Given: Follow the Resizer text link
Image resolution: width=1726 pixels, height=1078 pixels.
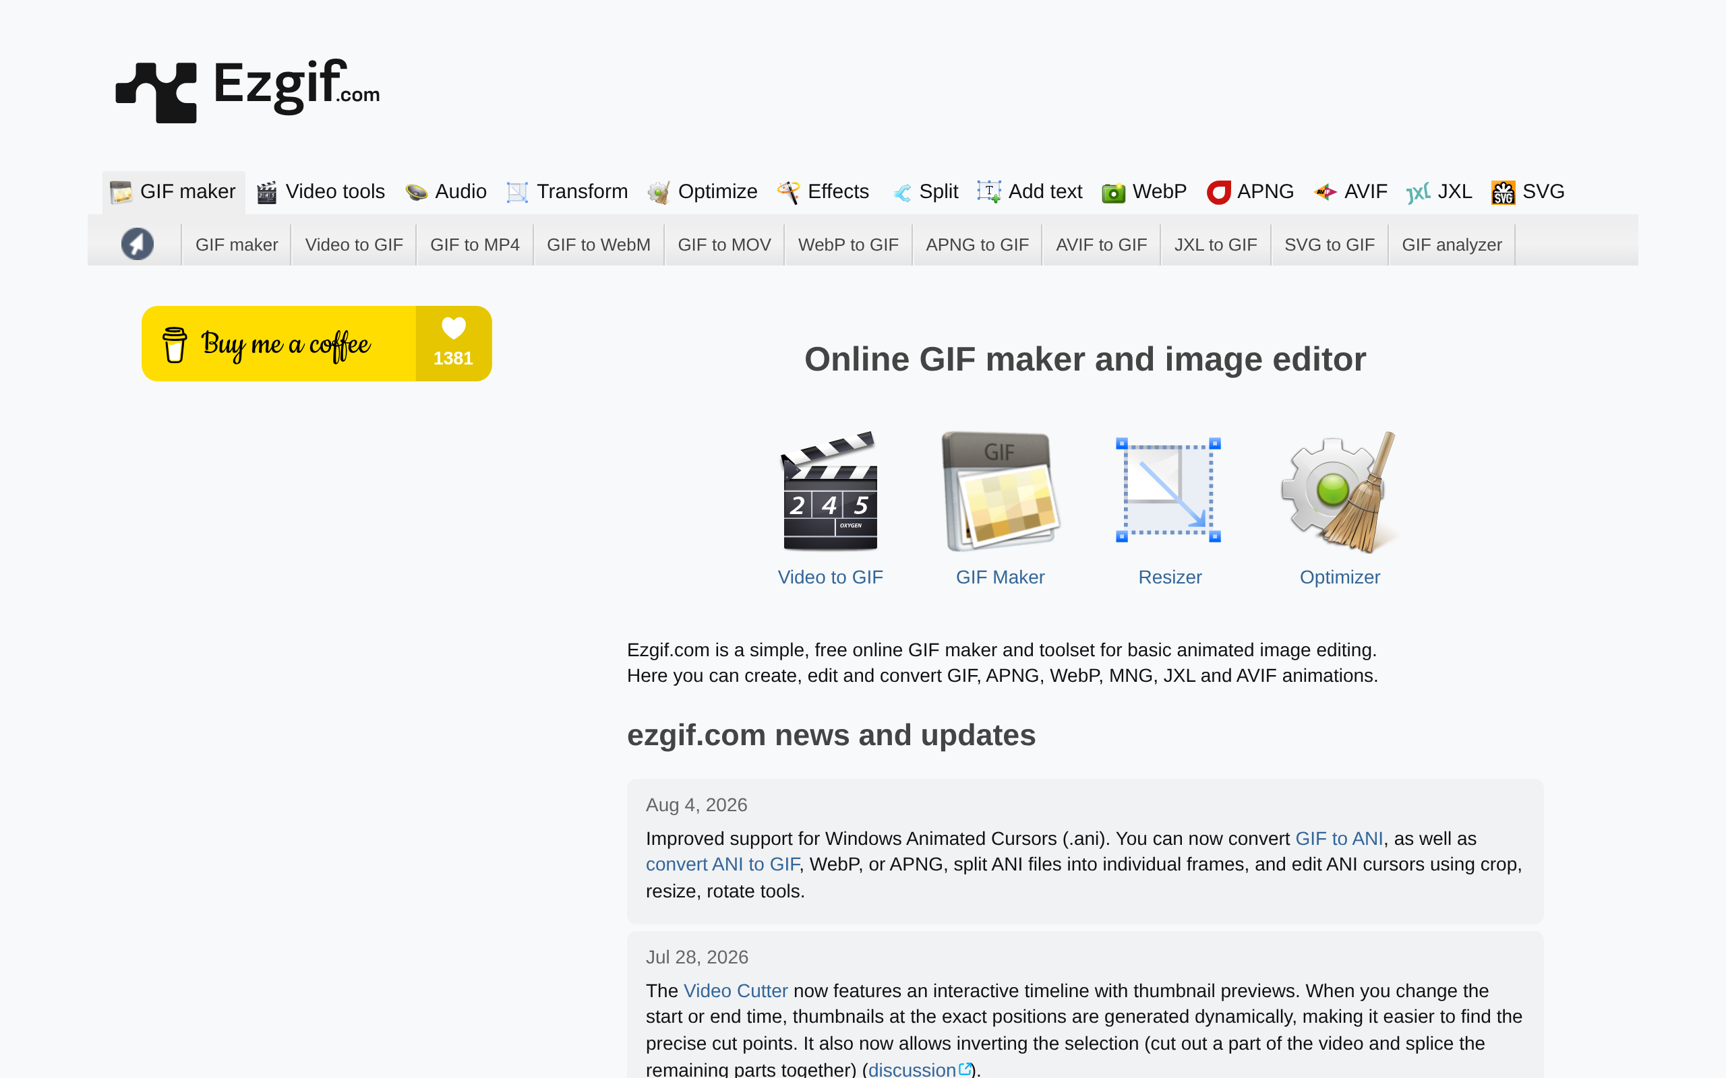Looking at the screenshot, I should pyautogui.click(x=1170, y=577).
